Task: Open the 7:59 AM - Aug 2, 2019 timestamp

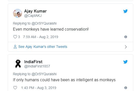Action: coord(41,37)
